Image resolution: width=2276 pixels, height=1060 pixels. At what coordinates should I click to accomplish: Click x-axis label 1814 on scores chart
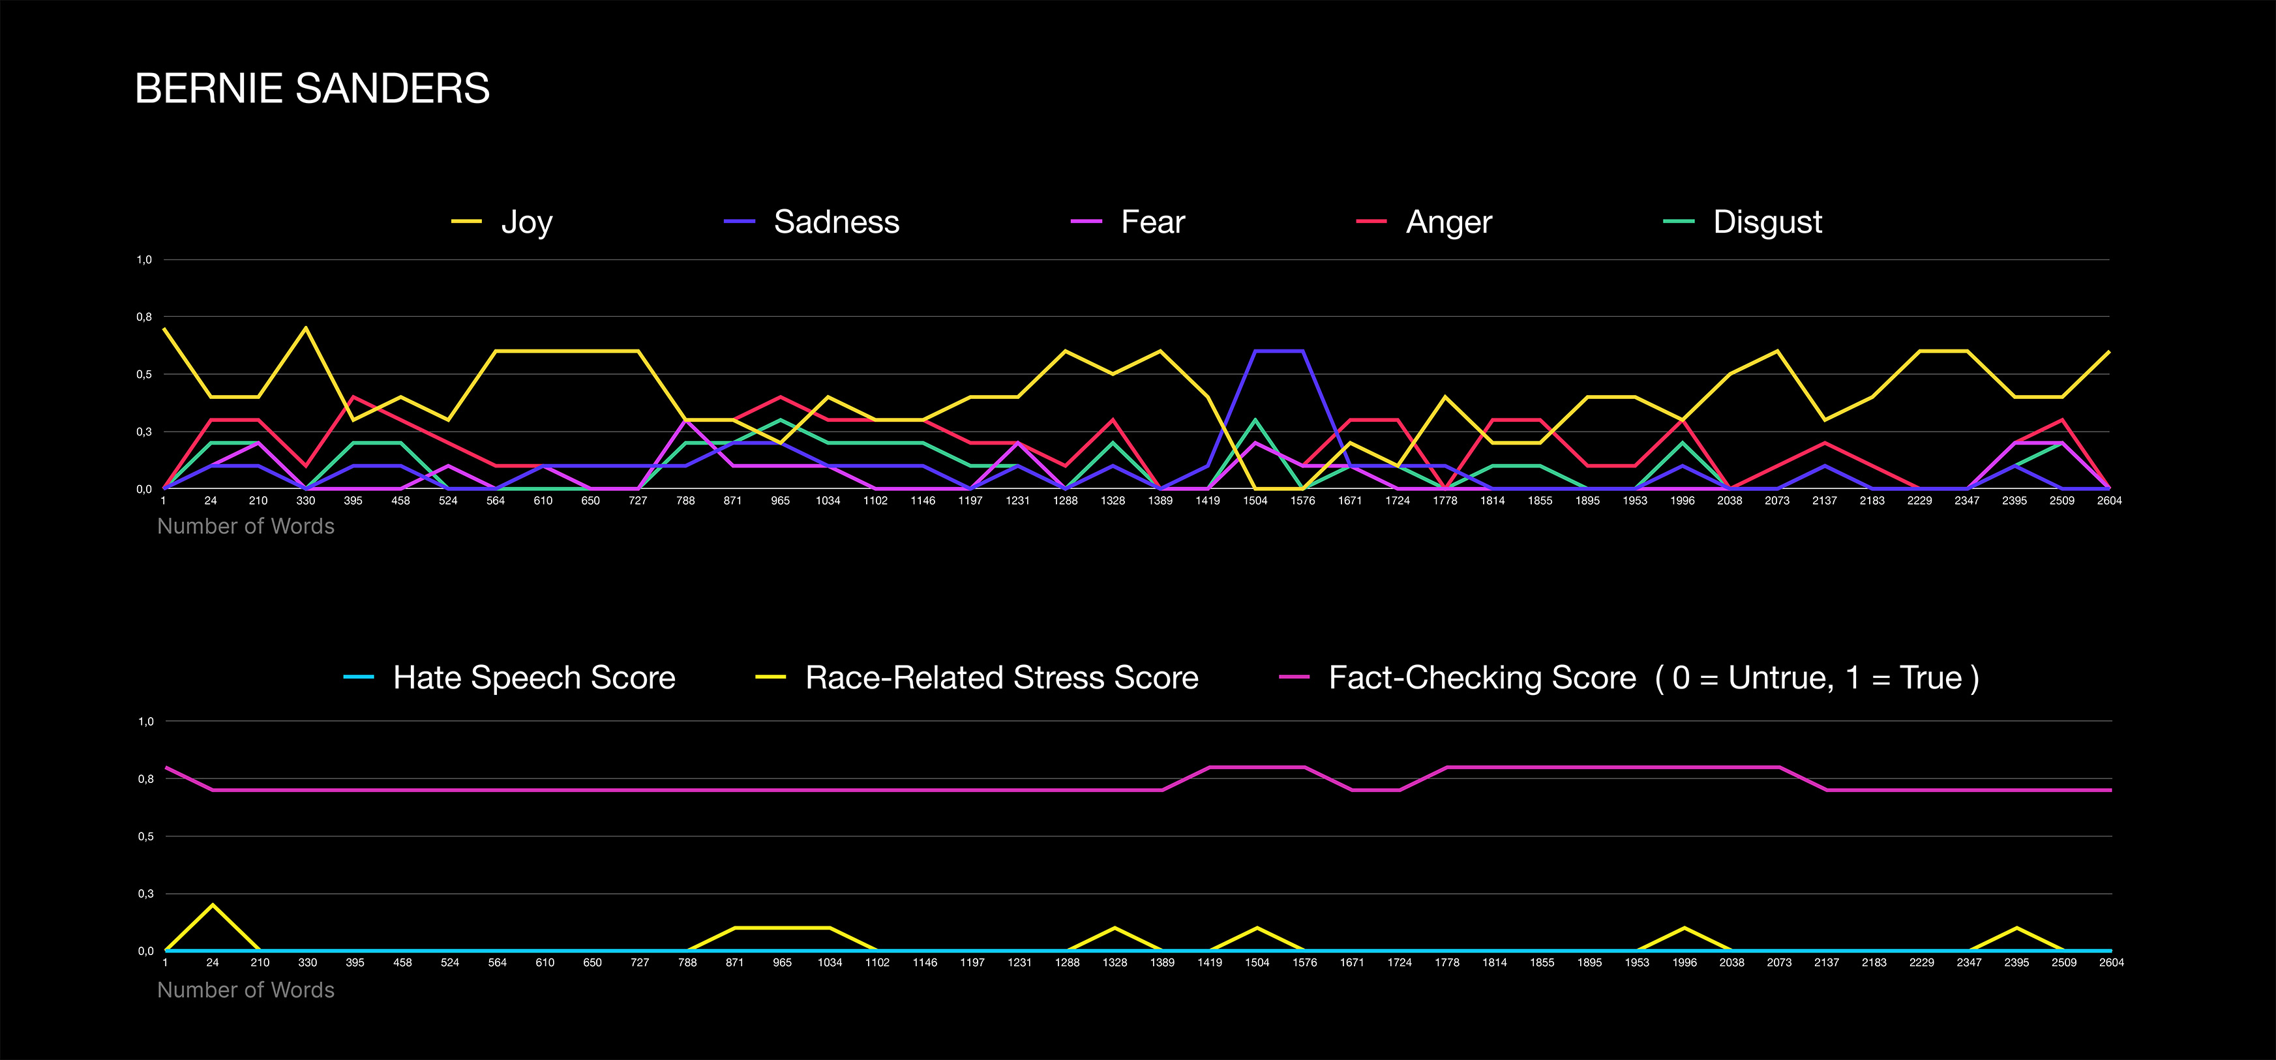click(x=1495, y=963)
